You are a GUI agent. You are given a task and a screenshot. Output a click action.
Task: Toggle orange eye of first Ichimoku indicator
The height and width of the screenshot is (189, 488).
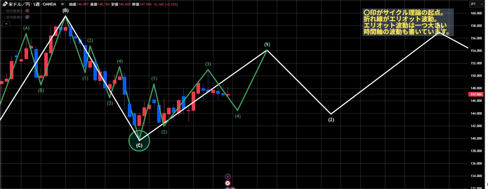(x=27, y=11)
